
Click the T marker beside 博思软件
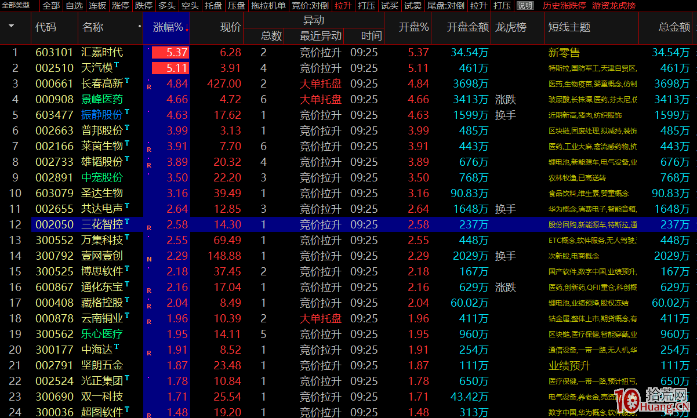[127, 268]
